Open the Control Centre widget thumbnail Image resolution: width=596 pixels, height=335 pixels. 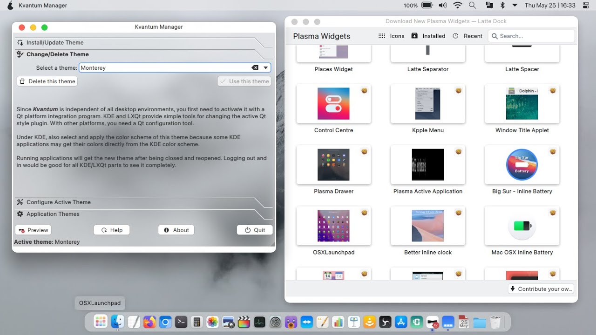coord(333,103)
